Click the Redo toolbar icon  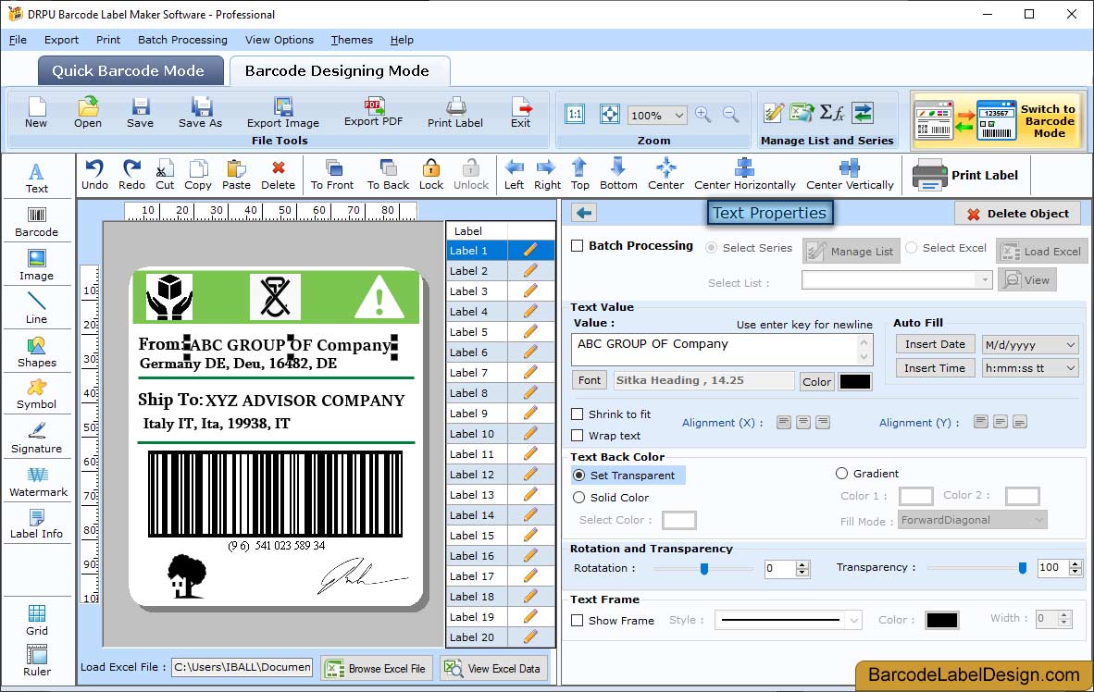(x=131, y=175)
